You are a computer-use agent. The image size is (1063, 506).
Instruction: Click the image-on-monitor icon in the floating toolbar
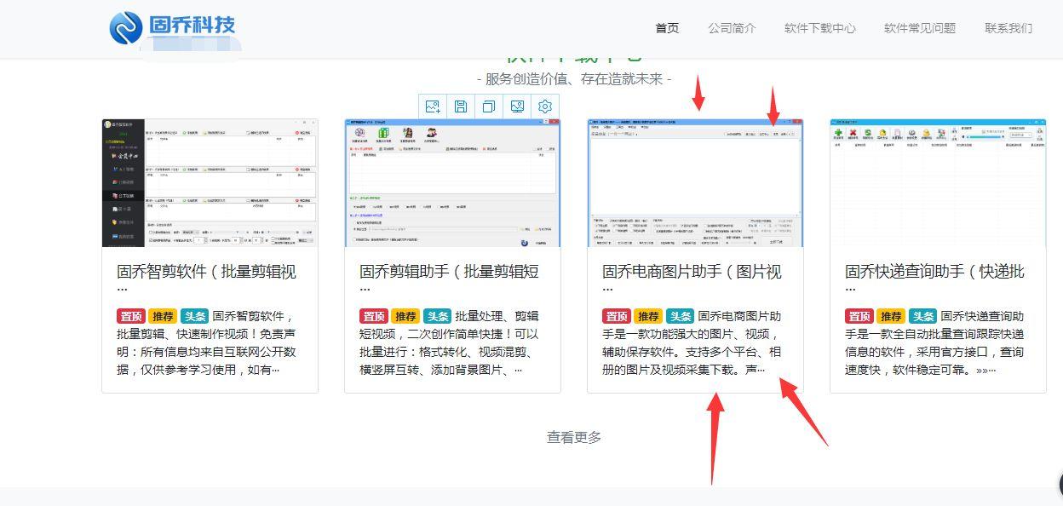click(517, 106)
